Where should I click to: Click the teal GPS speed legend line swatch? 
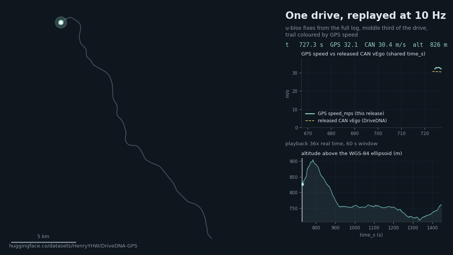pyautogui.click(x=310, y=114)
